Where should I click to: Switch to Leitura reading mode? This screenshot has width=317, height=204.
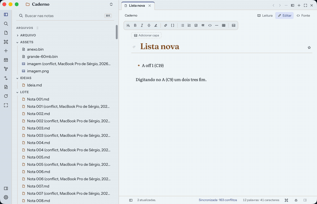pos(265,16)
